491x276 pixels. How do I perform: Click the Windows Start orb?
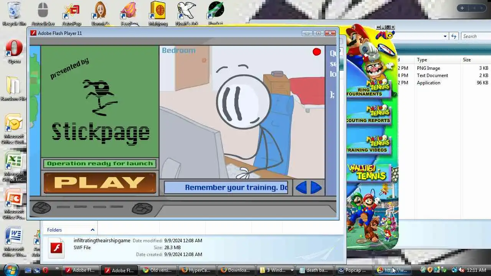pyautogui.click(x=10, y=270)
